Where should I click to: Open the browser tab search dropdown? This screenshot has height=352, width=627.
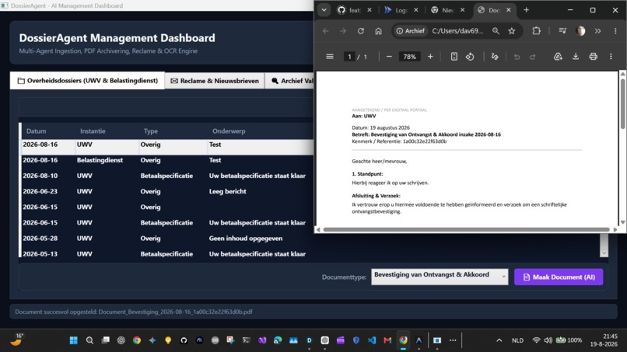pos(324,10)
